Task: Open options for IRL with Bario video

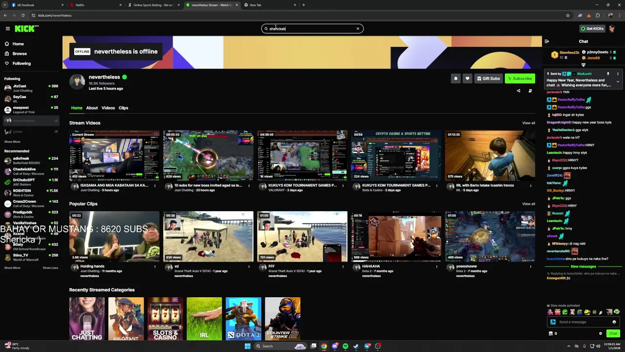Action: (x=531, y=186)
